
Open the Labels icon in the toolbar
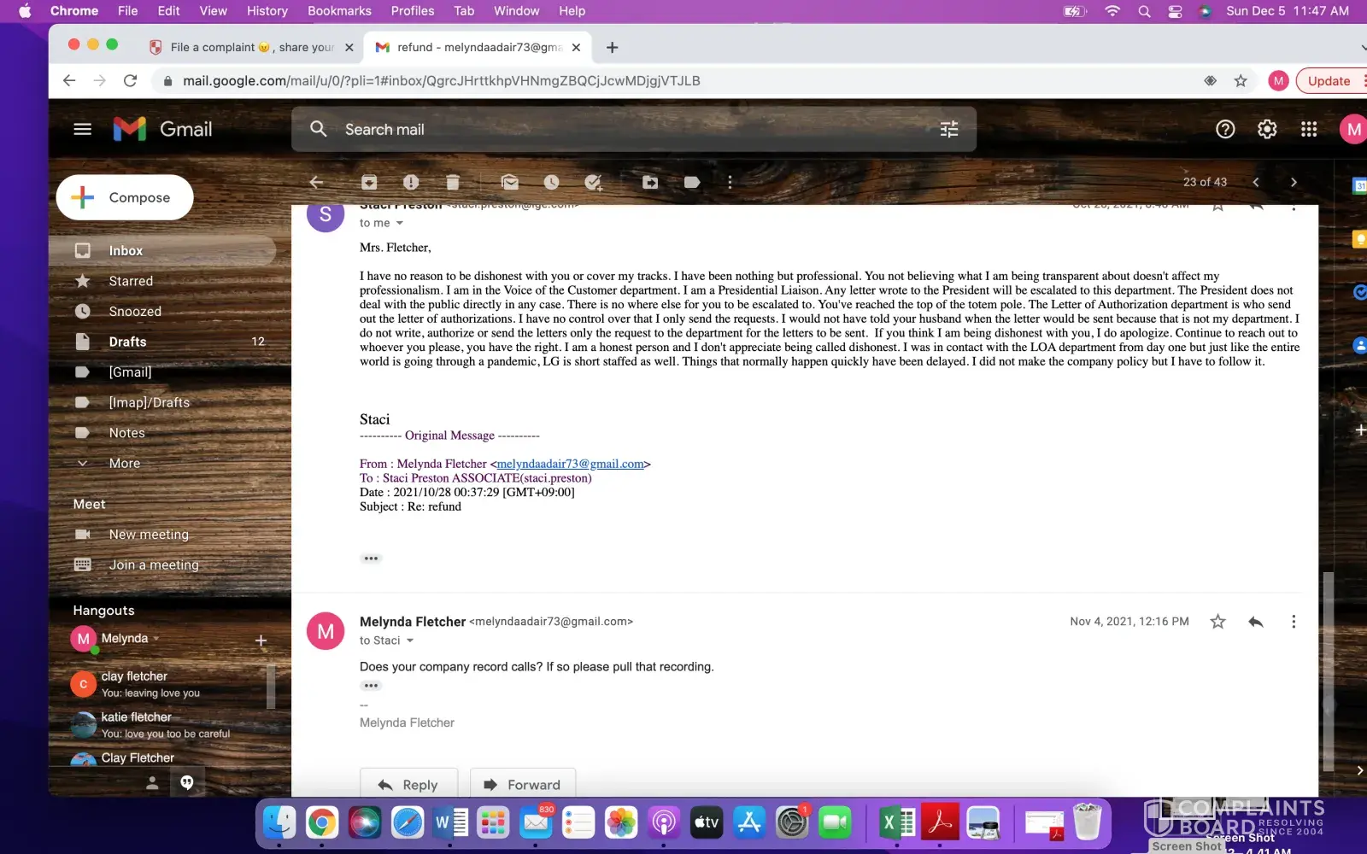692,182
